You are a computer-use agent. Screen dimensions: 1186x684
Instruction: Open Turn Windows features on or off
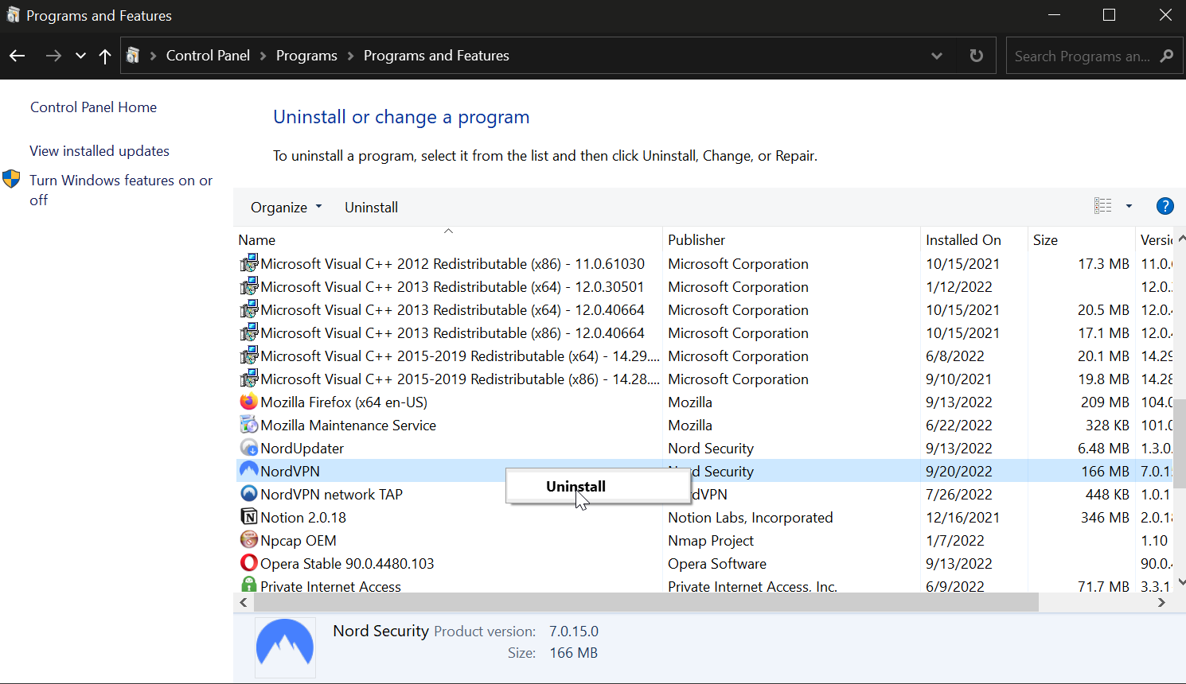coord(121,190)
